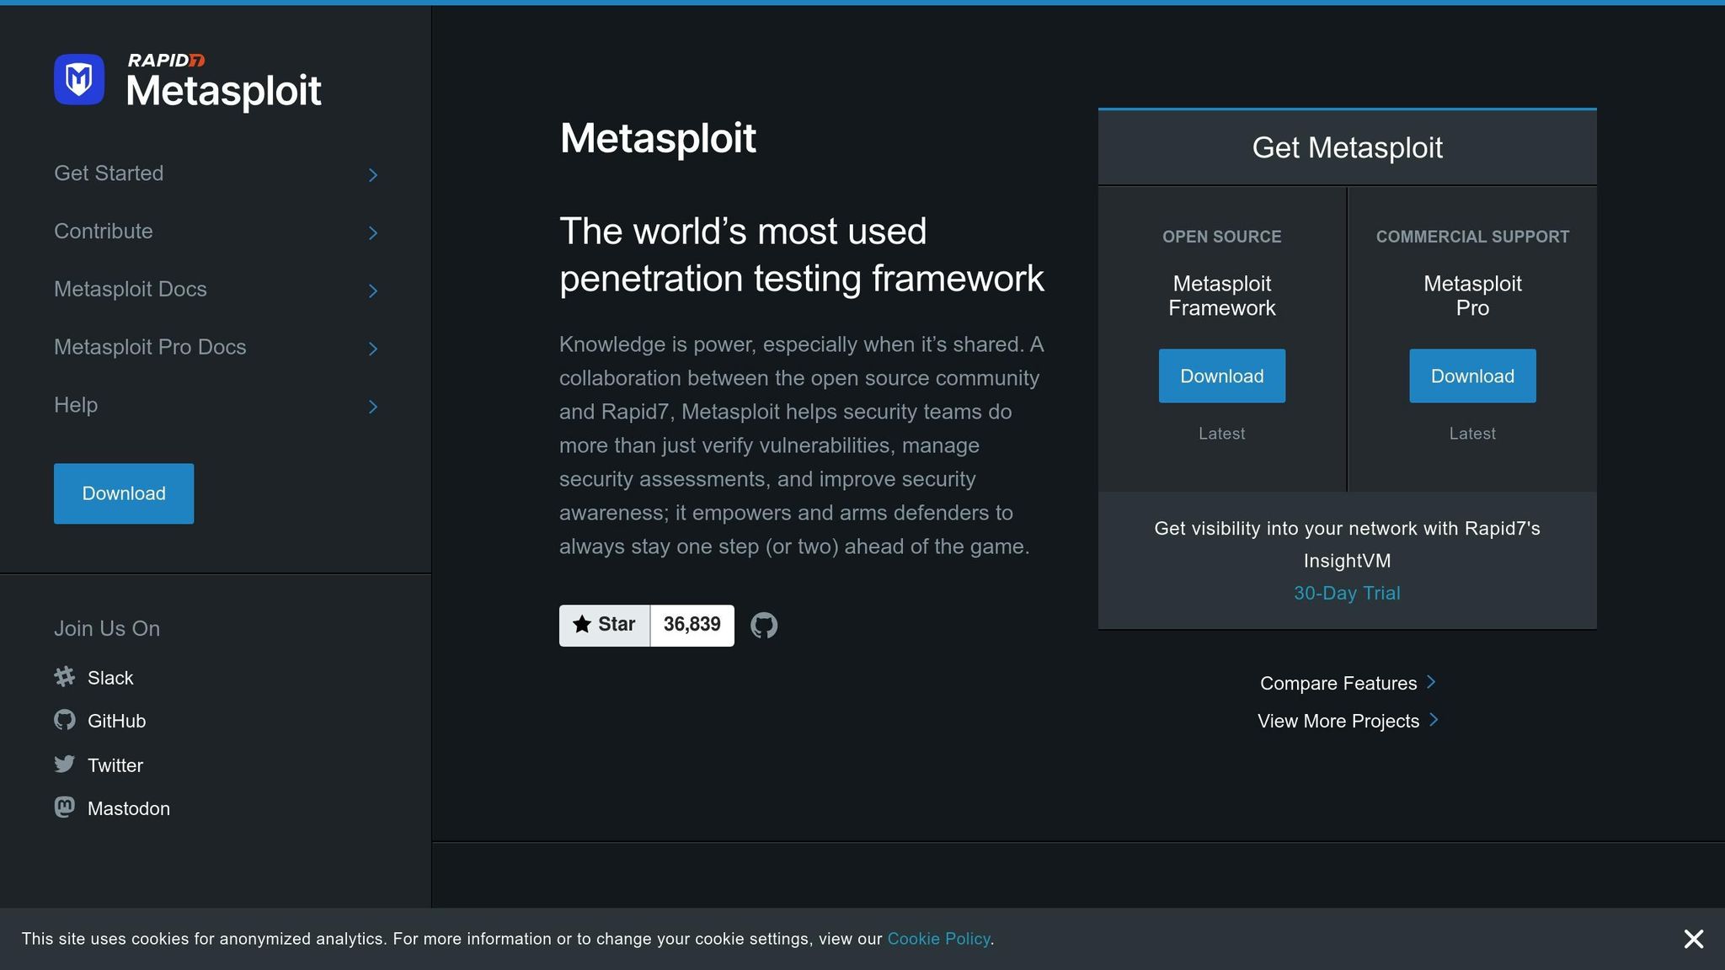The height and width of the screenshot is (970, 1725).
Task: Click the Rapid7 logo
Action: coord(165,60)
